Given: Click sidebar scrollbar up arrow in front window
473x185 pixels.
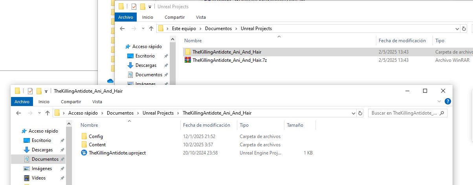Looking at the screenshot, I should pyautogui.click(x=70, y=124).
